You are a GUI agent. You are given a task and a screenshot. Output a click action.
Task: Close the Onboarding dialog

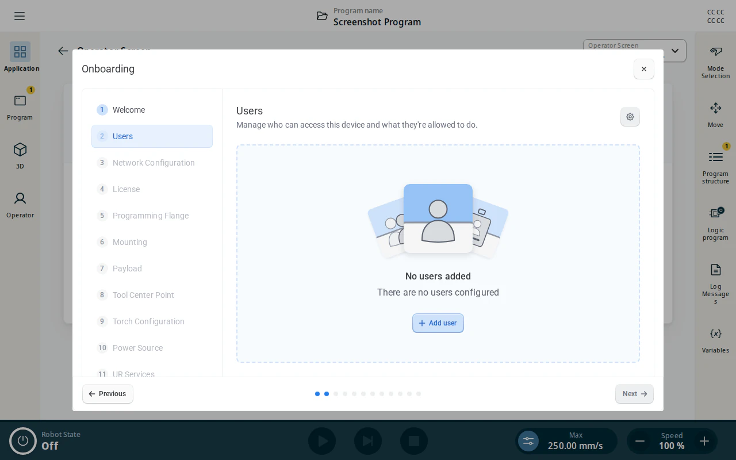[x=644, y=69]
